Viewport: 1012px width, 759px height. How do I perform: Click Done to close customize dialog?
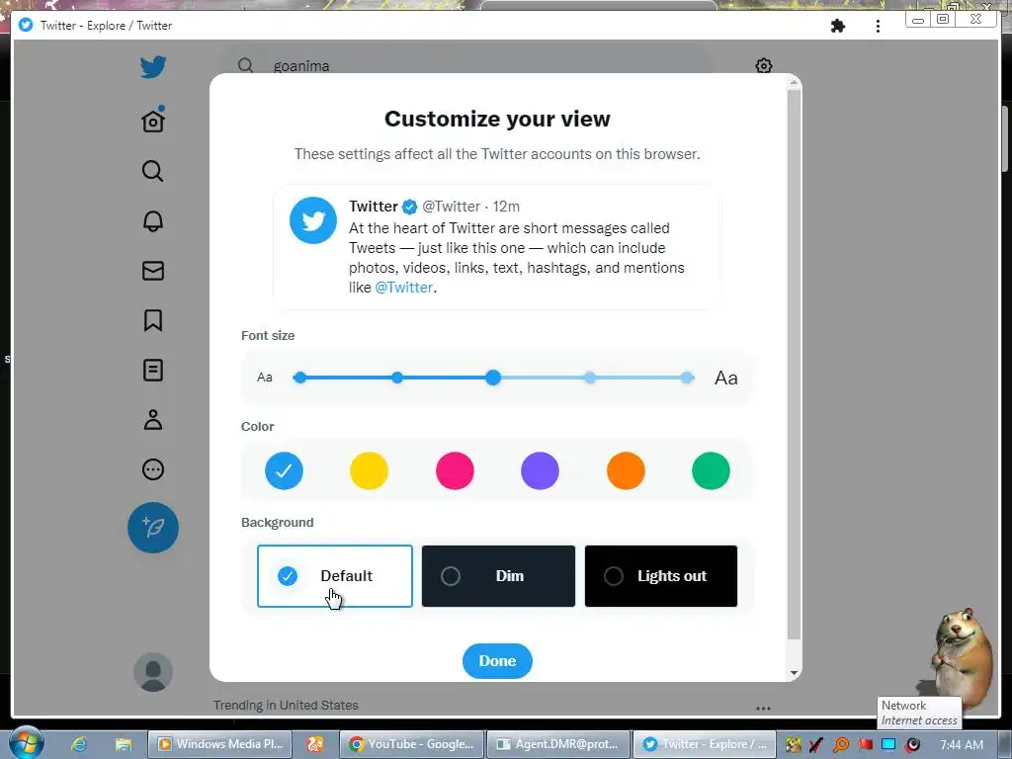pos(498,661)
